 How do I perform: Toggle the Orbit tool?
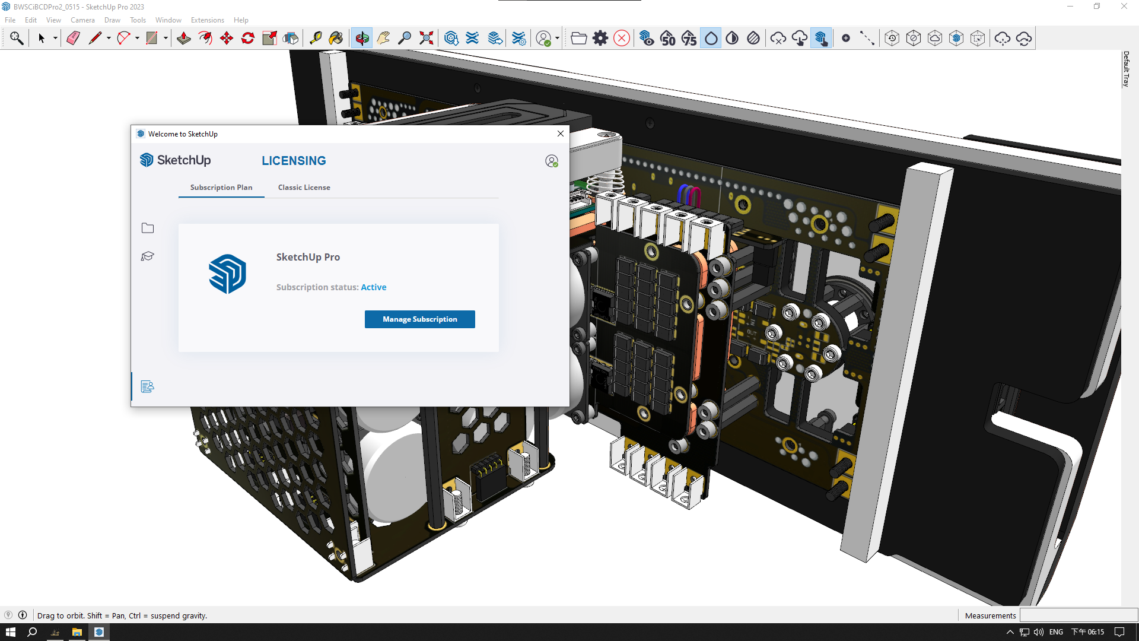point(362,39)
